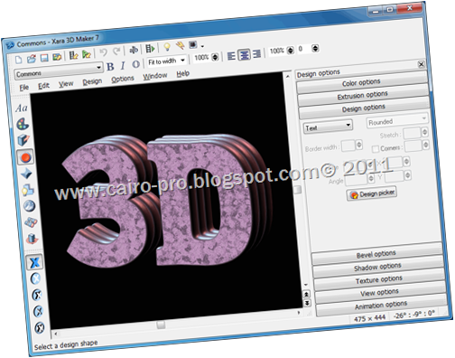Image resolution: width=455 pixels, height=358 pixels.
Task: Expand the Extrusion options section
Action: 363,95
